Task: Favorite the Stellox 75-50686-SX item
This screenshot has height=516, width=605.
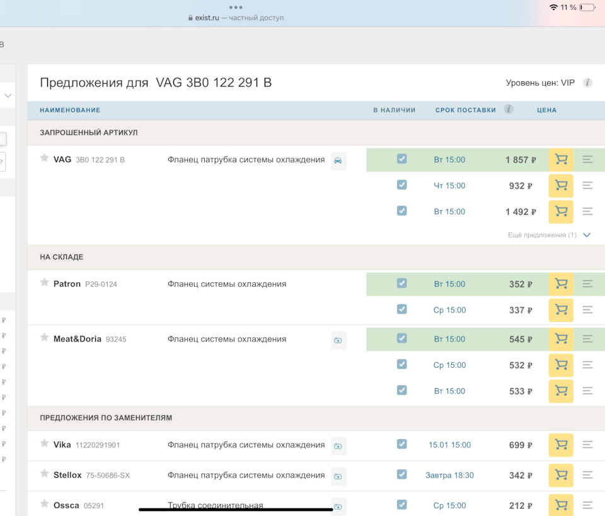Action: tap(44, 473)
